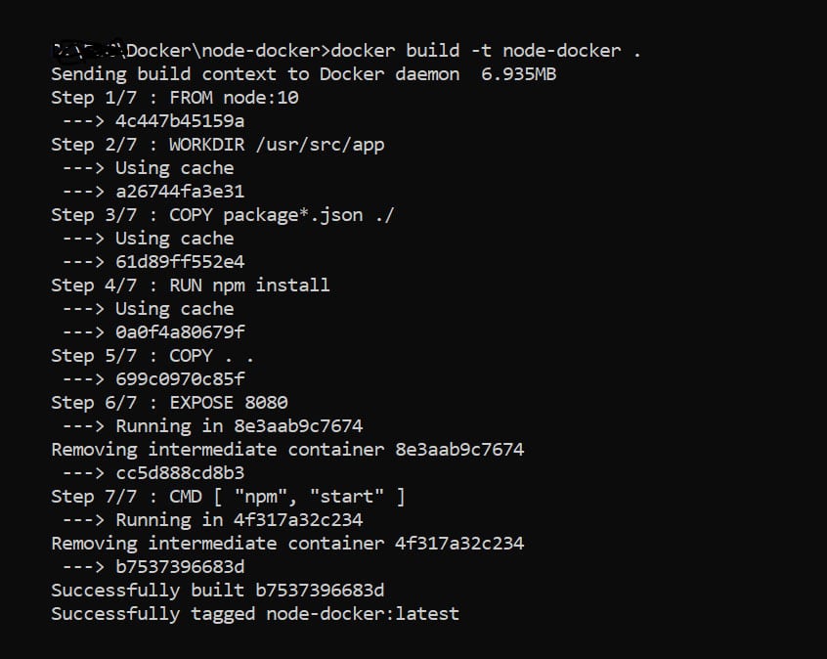
Task: Select the Step 3/7 COPY package*.json line
Action: click(x=223, y=215)
